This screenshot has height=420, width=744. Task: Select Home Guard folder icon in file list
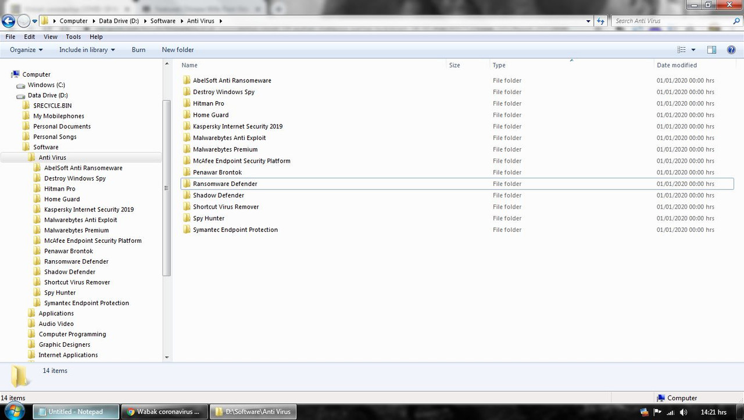[187, 115]
